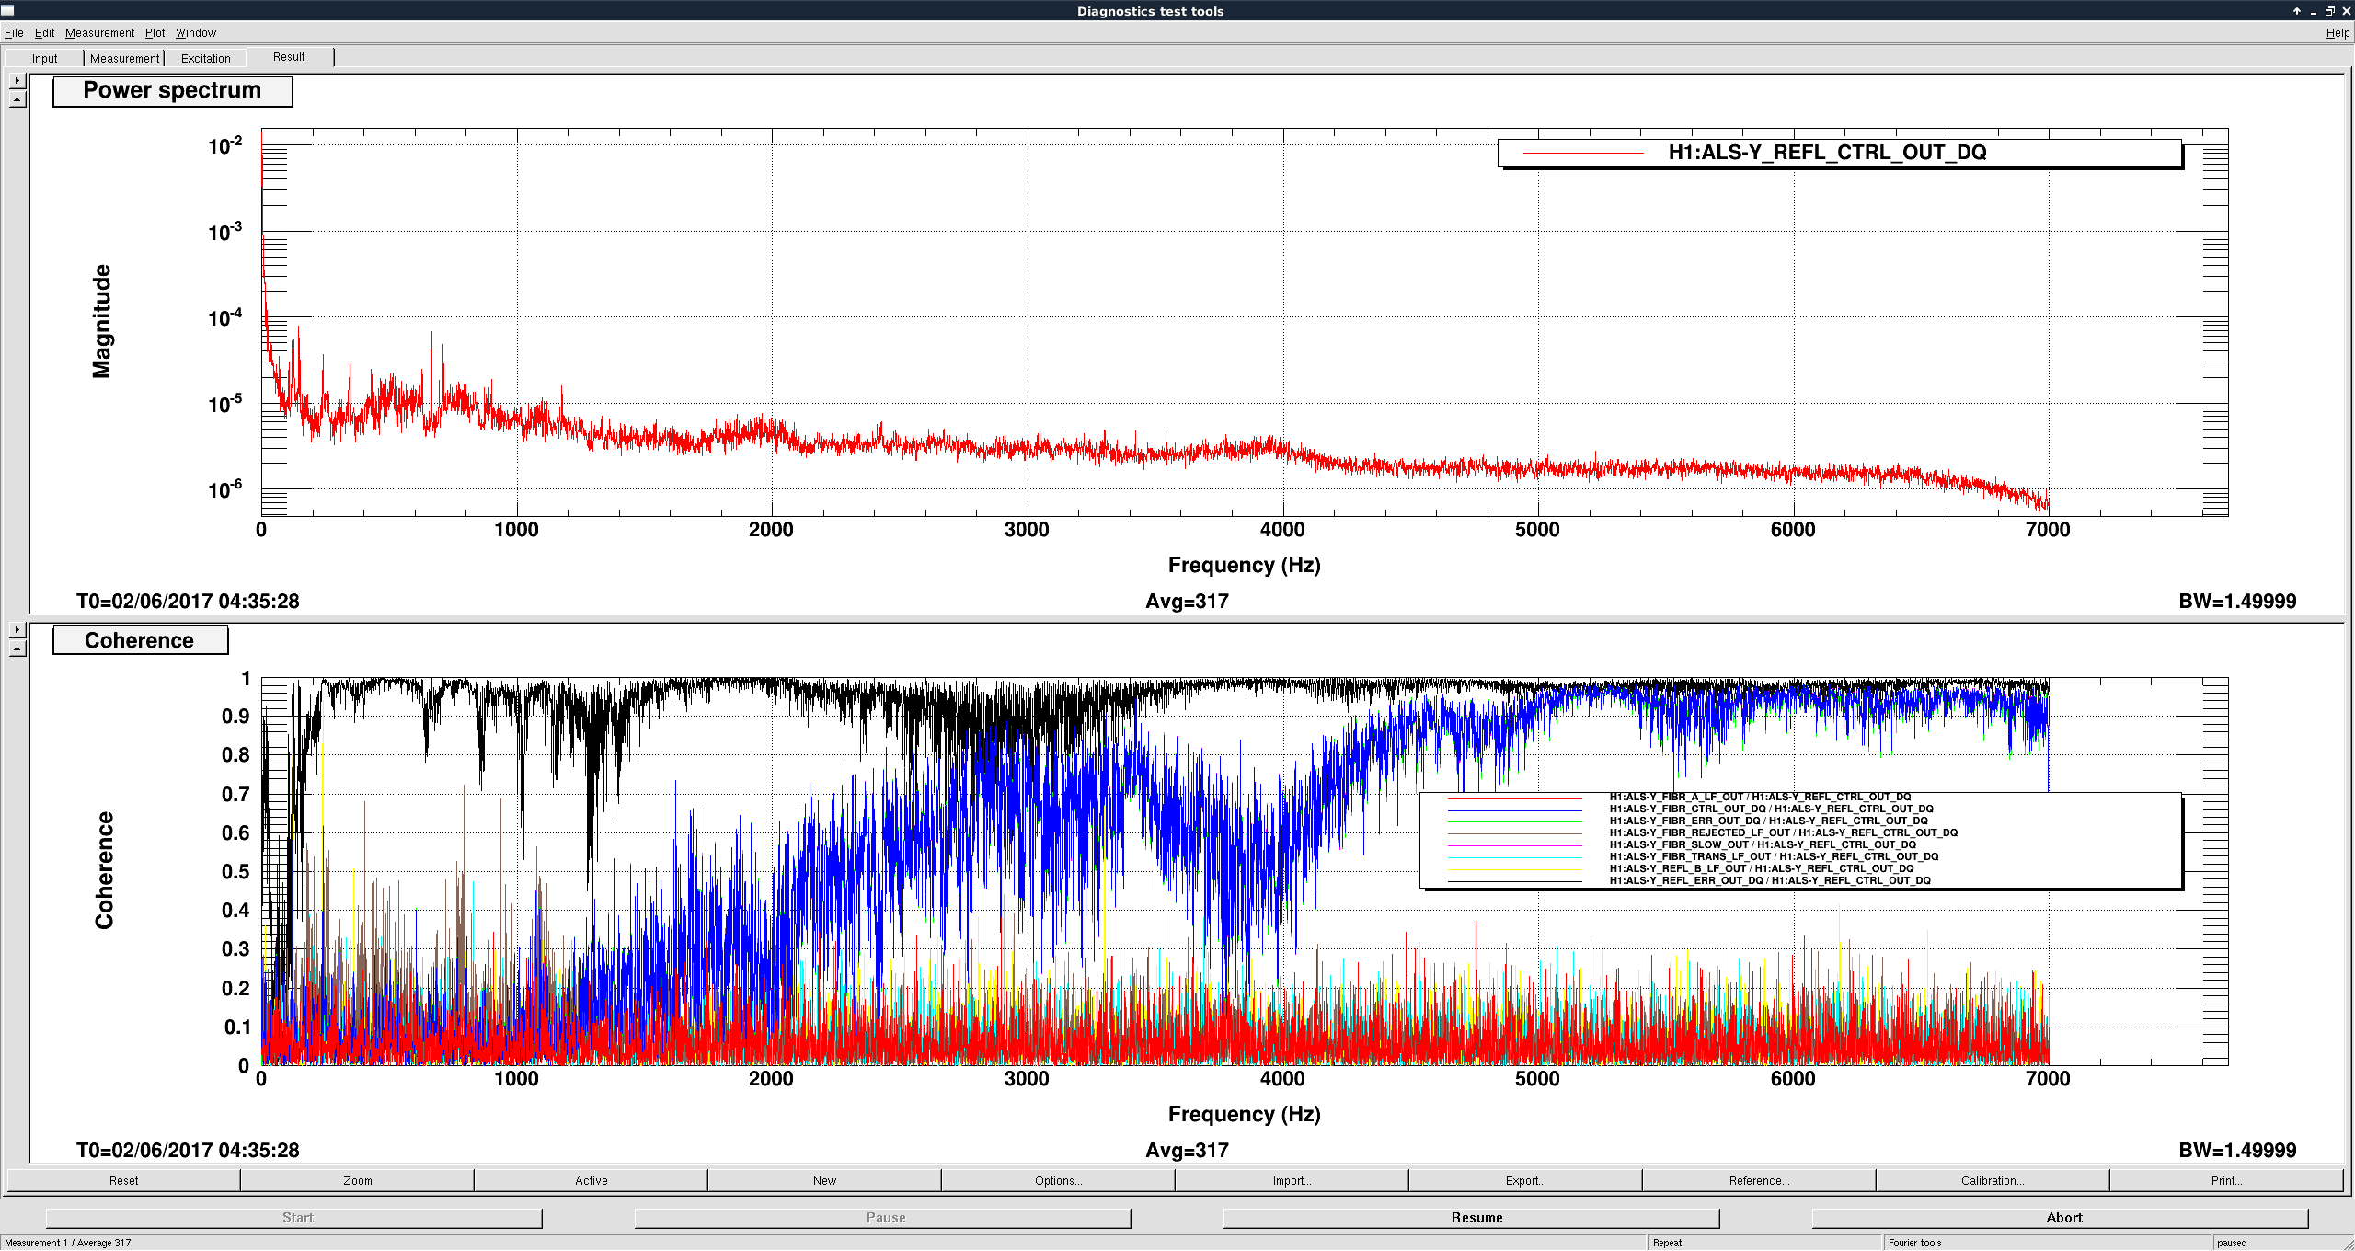Screen dimensions: 2355x1251
Task: Click the right-arrow button beside Power spectrum
Action: pos(17,81)
